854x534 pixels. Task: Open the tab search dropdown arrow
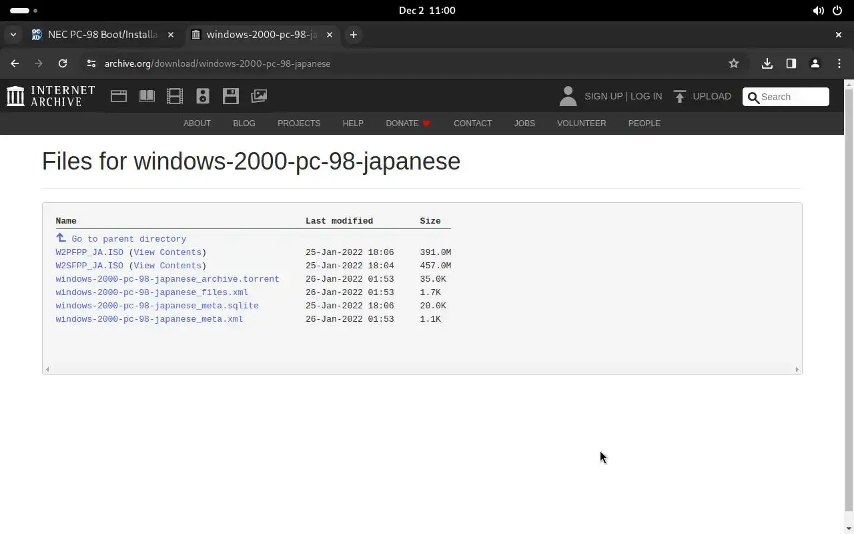click(13, 35)
